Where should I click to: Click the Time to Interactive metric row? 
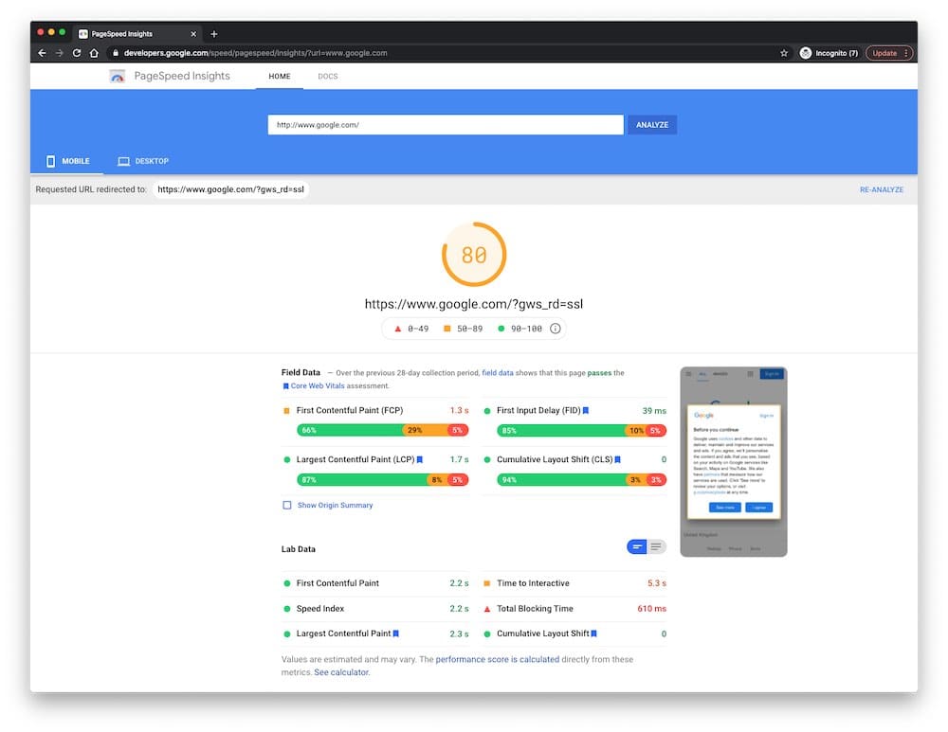574,583
